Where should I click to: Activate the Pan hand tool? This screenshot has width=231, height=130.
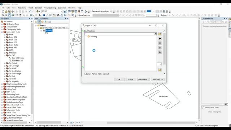[x=9, y=15]
